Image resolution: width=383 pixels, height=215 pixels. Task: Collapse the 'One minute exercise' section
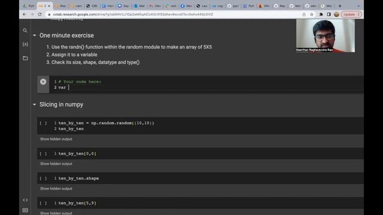pos(35,35)
